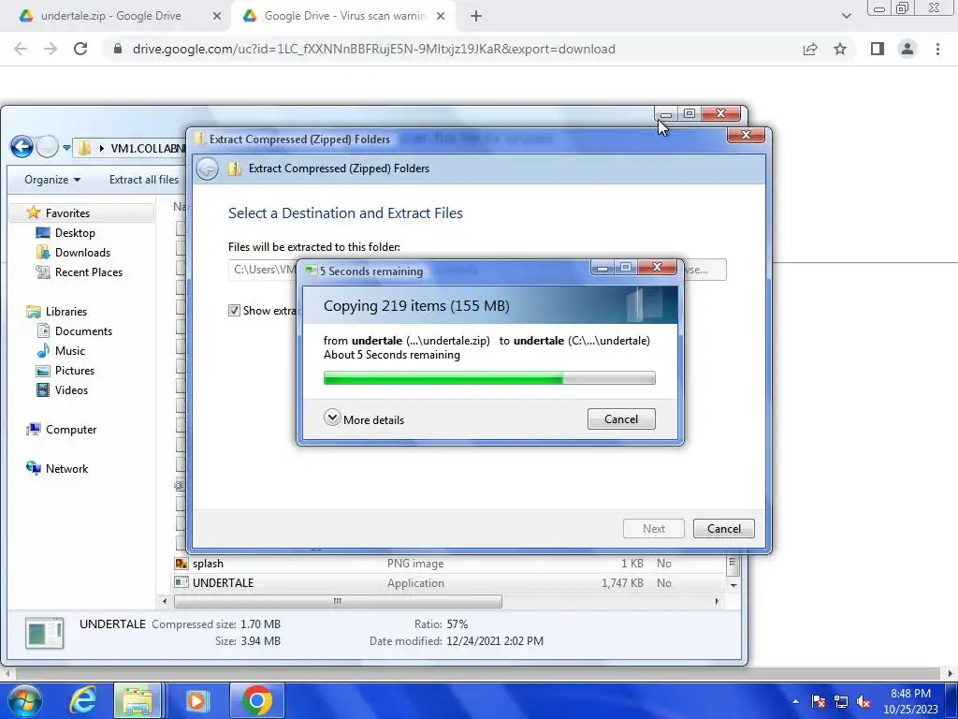Open a new Chrome tab
The width and height of the screenshot is (958, 719).
[x=476, y=17]
